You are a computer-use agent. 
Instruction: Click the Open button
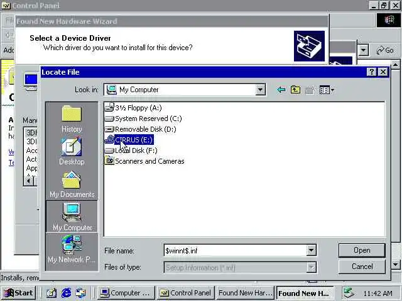coord(362,250)
